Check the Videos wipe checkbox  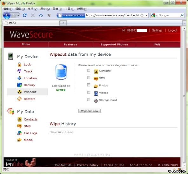pyautogui.click(x=89, y=92)
